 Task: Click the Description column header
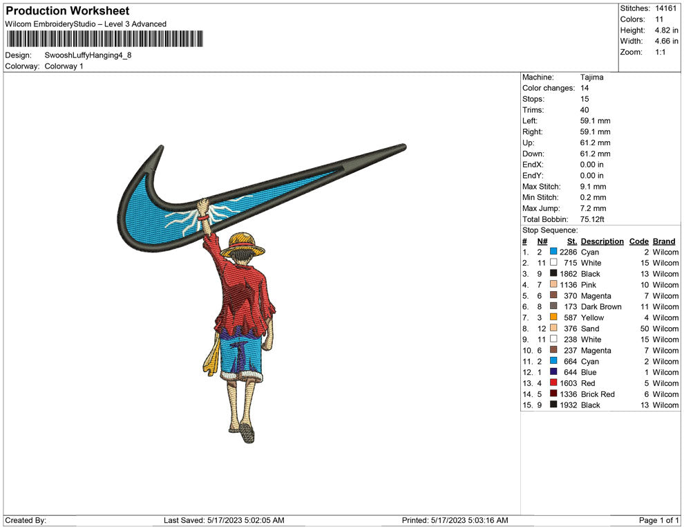pyautogui.click(x=602, y=241)
